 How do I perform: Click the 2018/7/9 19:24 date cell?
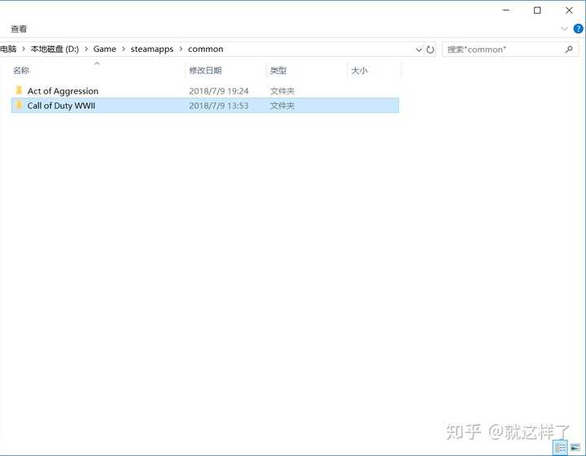(x=219, y=91)
